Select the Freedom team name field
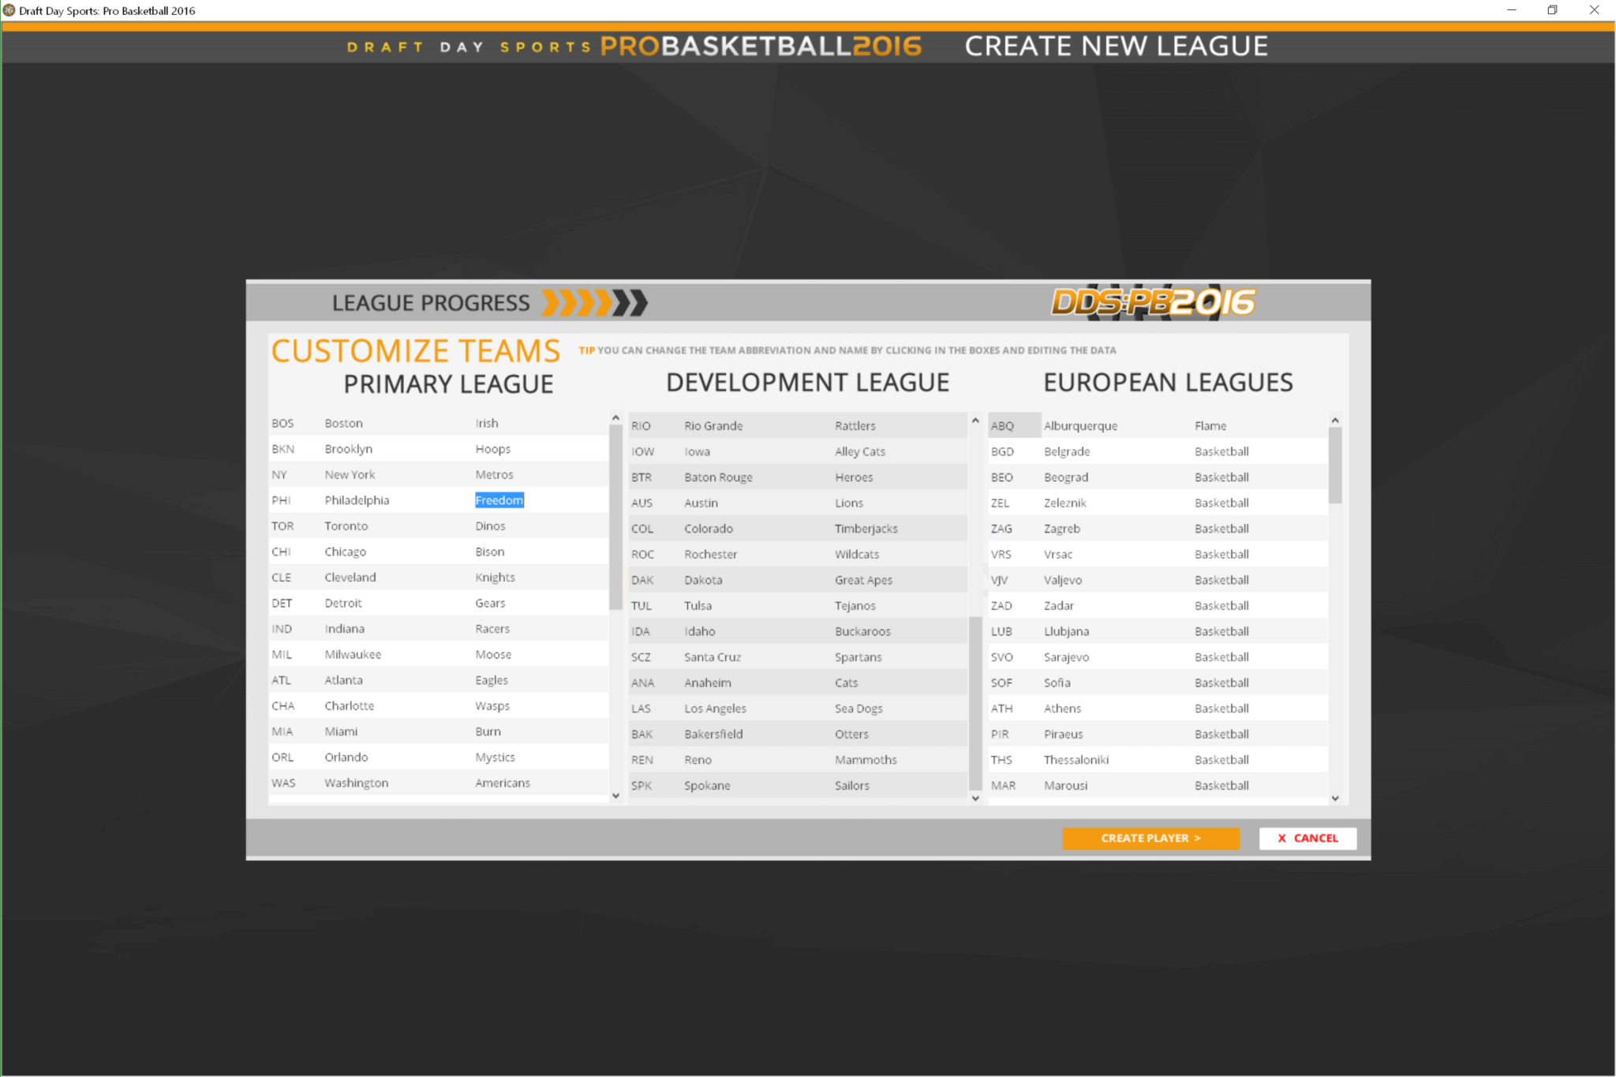This screenshot has height=1077, width=1616. [499, 500]
